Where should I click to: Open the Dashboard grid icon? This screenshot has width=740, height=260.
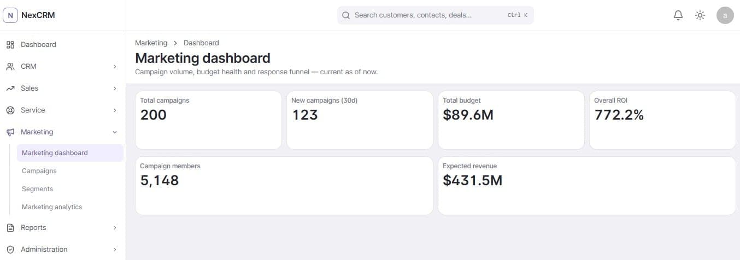click(10, 45)
